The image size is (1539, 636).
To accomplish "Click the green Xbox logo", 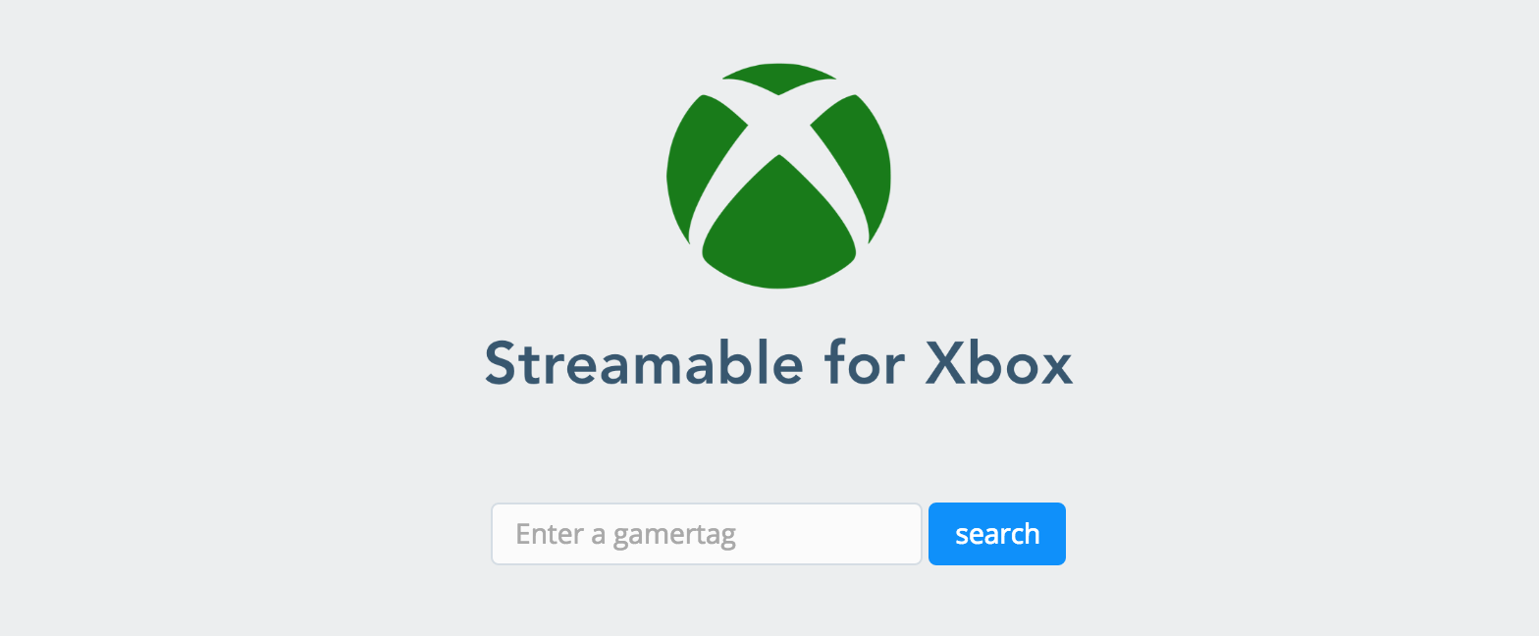I will [778, 176].
